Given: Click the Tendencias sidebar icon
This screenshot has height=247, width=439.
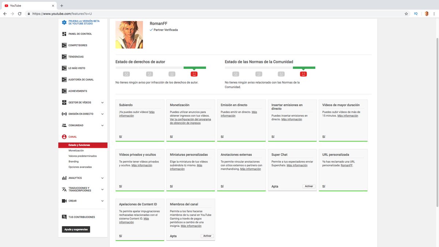Looking at the screenshot, I should pos(64,57).
